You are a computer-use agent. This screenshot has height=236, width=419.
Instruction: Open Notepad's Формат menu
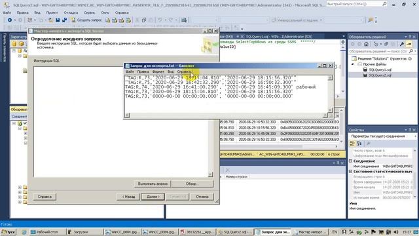(158, 71)
